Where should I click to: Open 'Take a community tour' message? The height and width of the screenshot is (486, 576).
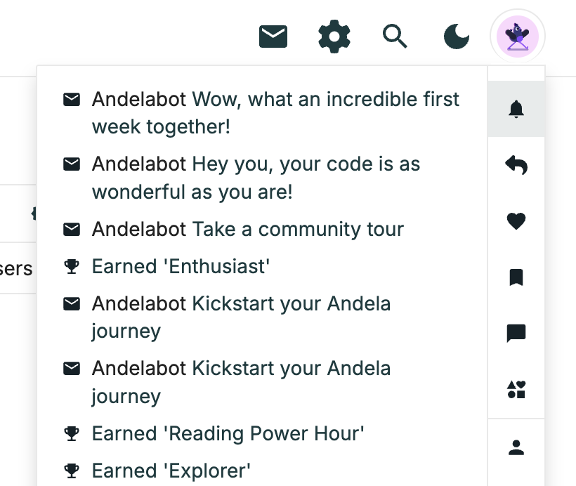point(262,229)
